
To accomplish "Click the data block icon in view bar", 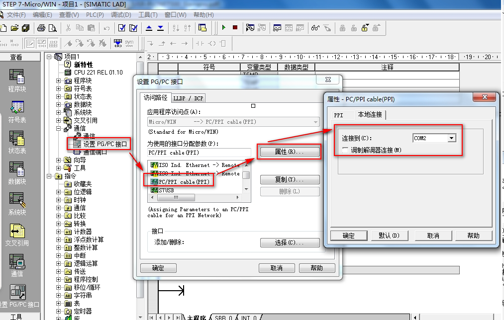I will pyautogui.click(x=17, y=169).
